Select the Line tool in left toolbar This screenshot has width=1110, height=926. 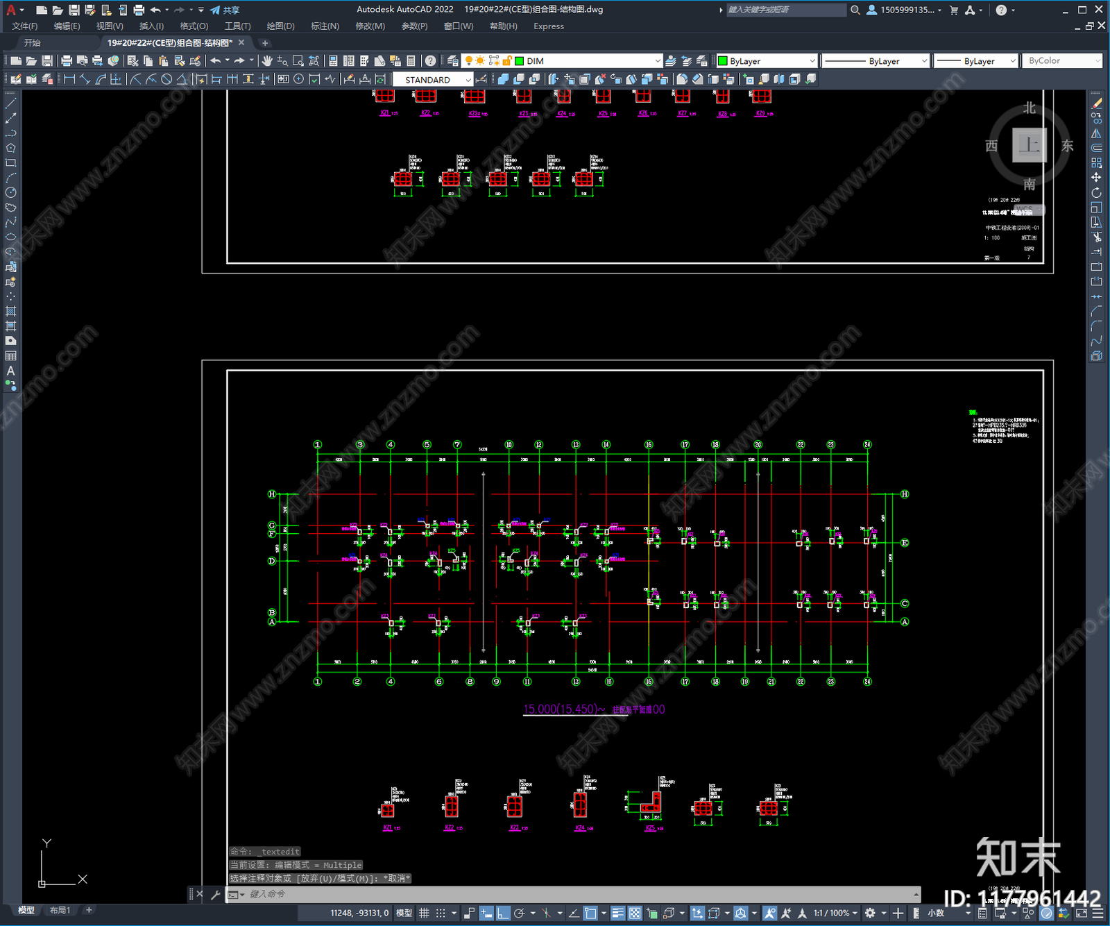[10, 103]
